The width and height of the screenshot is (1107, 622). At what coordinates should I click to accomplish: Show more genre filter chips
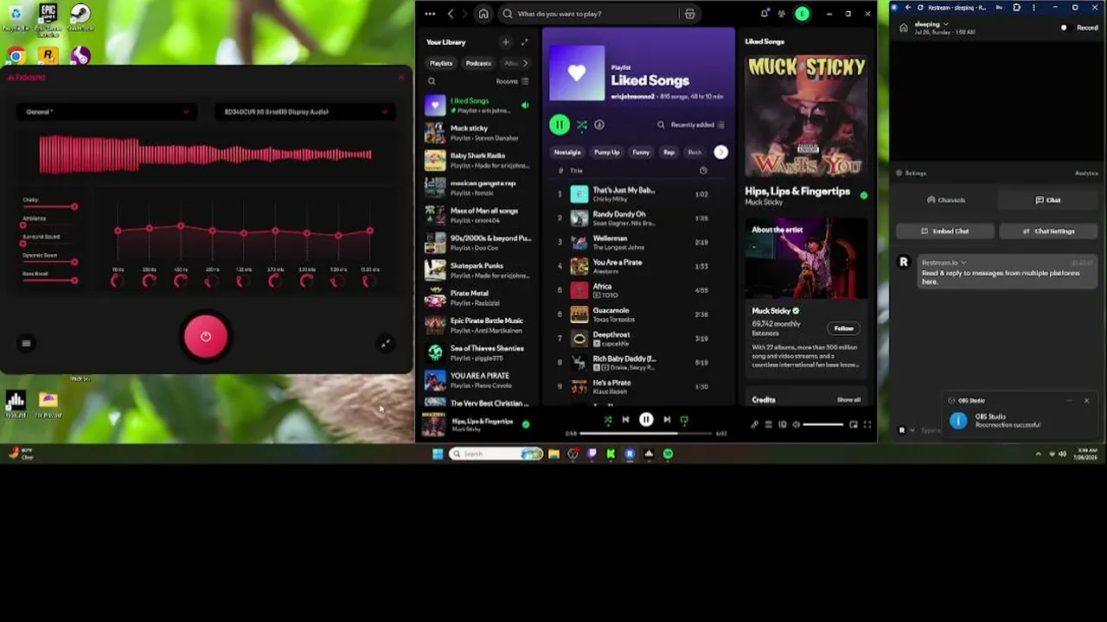pyautogui.click(x=720, y=153)
